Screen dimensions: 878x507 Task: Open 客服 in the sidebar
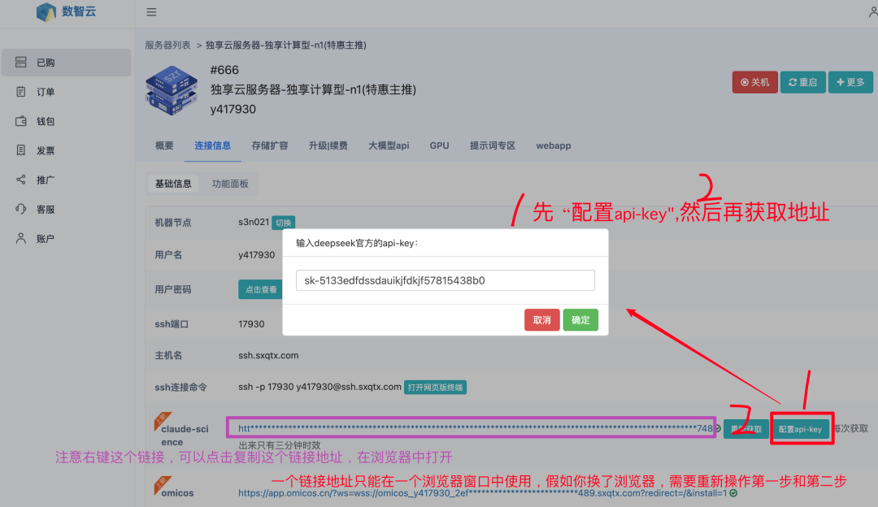click(66, 210)
